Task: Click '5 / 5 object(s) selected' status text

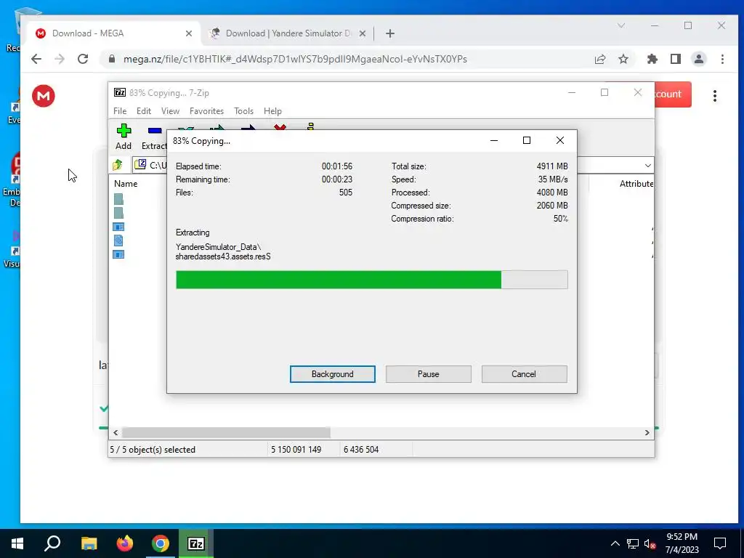Action: [x=153, y=449]
